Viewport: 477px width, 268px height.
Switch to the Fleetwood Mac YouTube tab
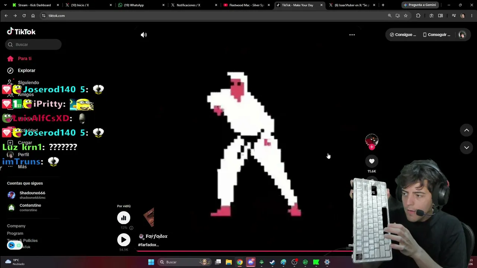[x=246, y=5]
